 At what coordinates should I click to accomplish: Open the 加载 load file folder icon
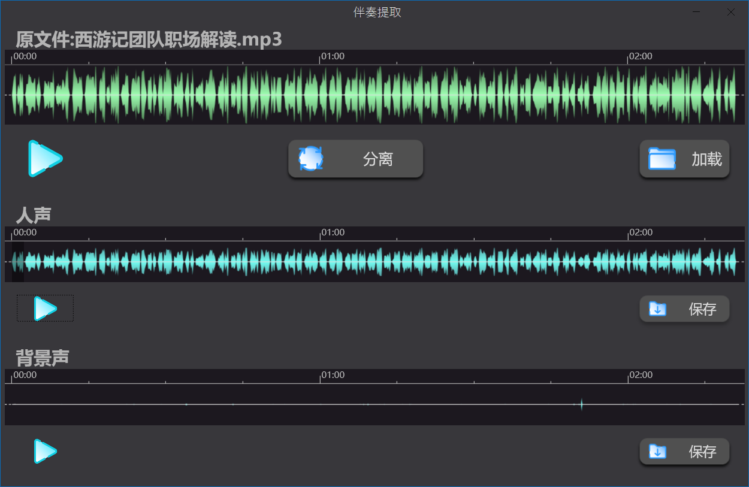[x=662, y=159]
